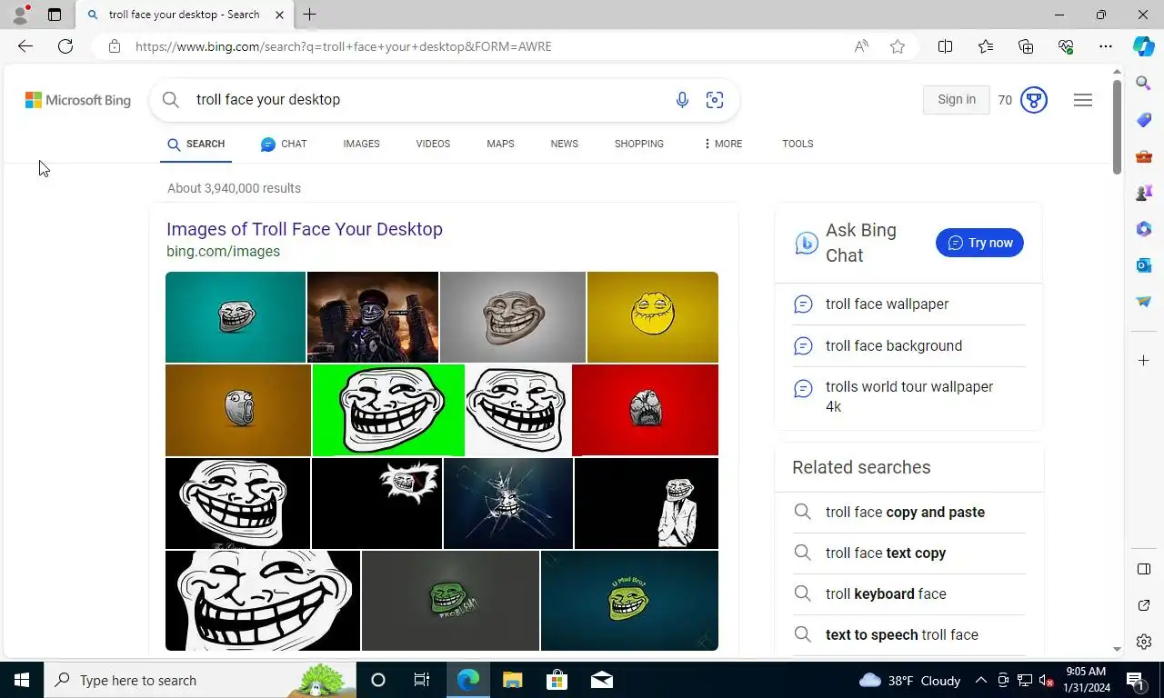Open the Collections icon

coord(1026,46)
